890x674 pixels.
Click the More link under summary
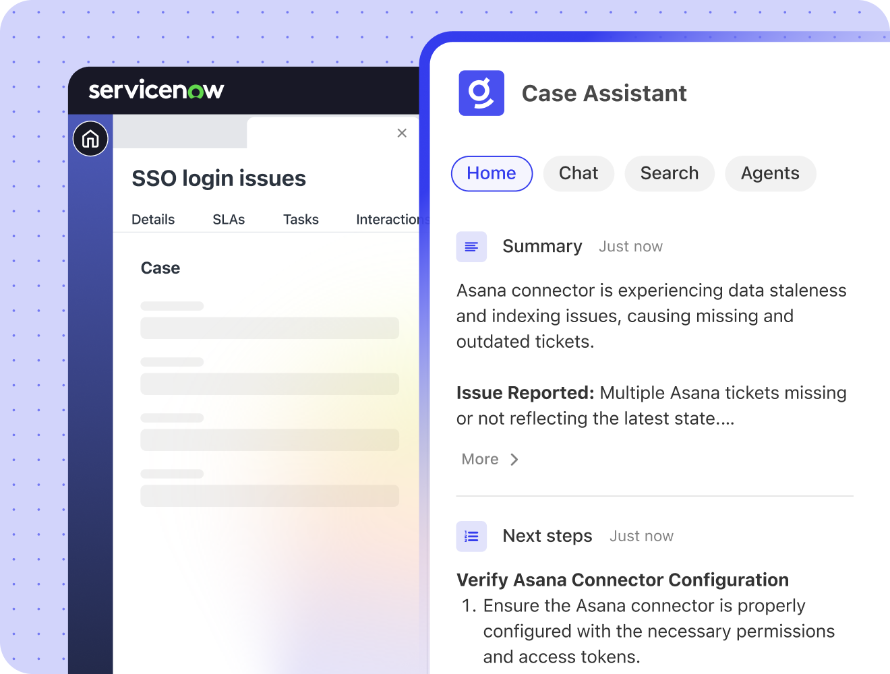[x=480, y=460]
